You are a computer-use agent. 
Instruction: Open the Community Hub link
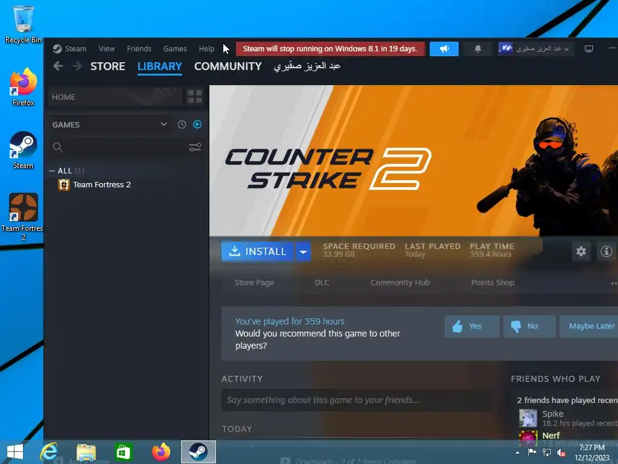coord(400,283)
